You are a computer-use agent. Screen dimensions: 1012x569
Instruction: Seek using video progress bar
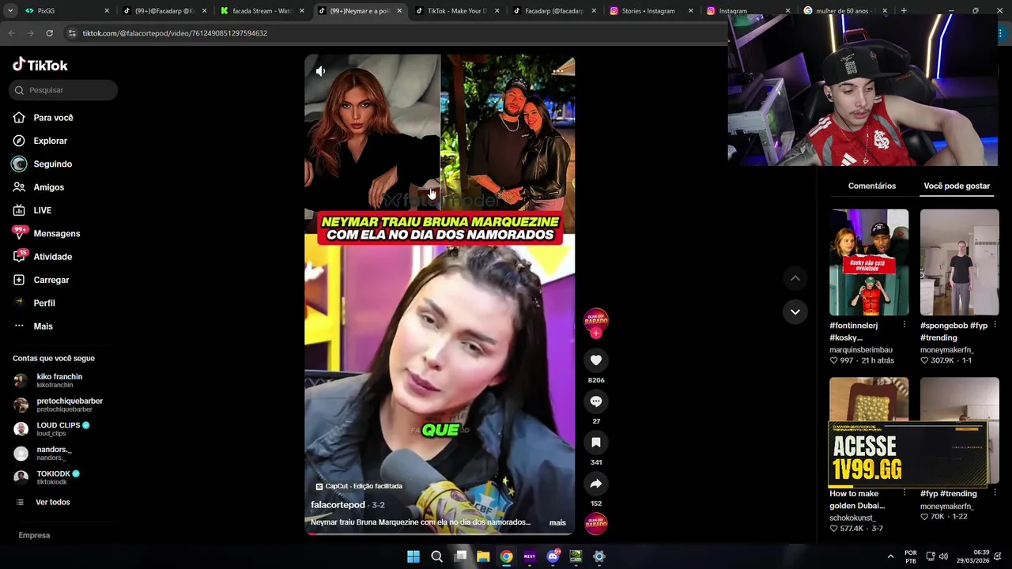440,534
